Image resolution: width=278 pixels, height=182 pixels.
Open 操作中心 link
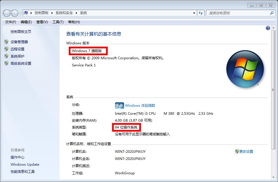[x=17, y=157]
